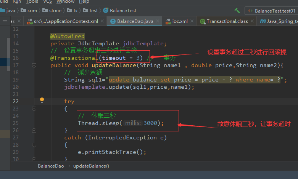Switch to the BalanceDao.java tab
Viewport: 298px width, 179px height.
[135, 21]
